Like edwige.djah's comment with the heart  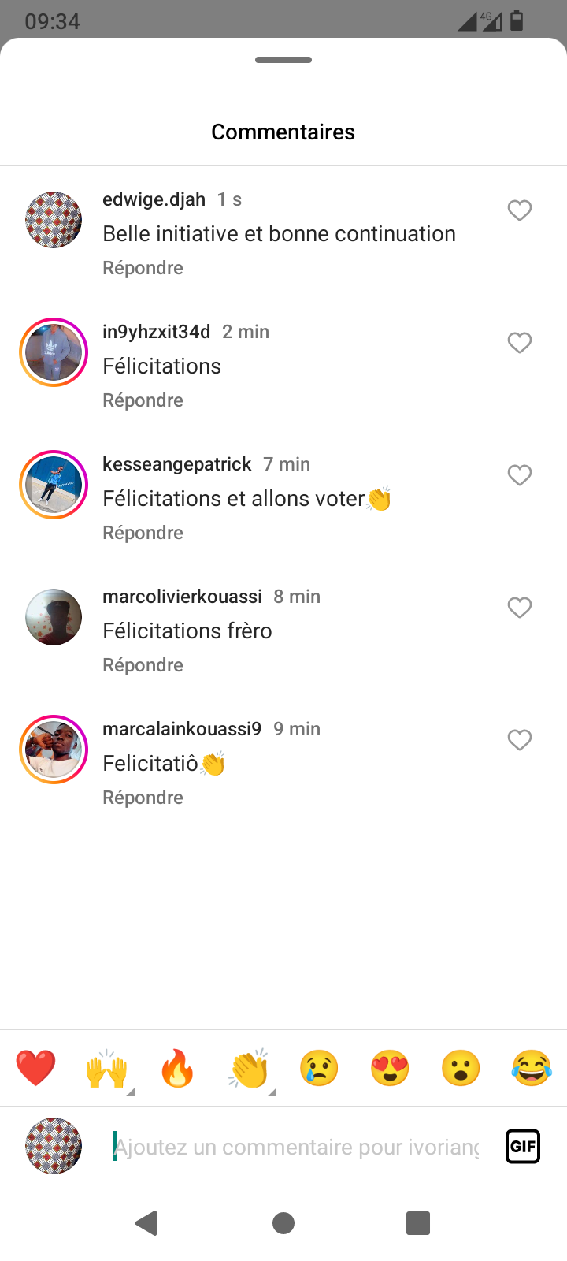coord(519,210)
